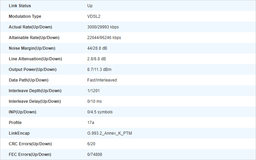Click the Data Path(Up/Down) label
This screenshot has width=256, height=160.
(29, 80)
